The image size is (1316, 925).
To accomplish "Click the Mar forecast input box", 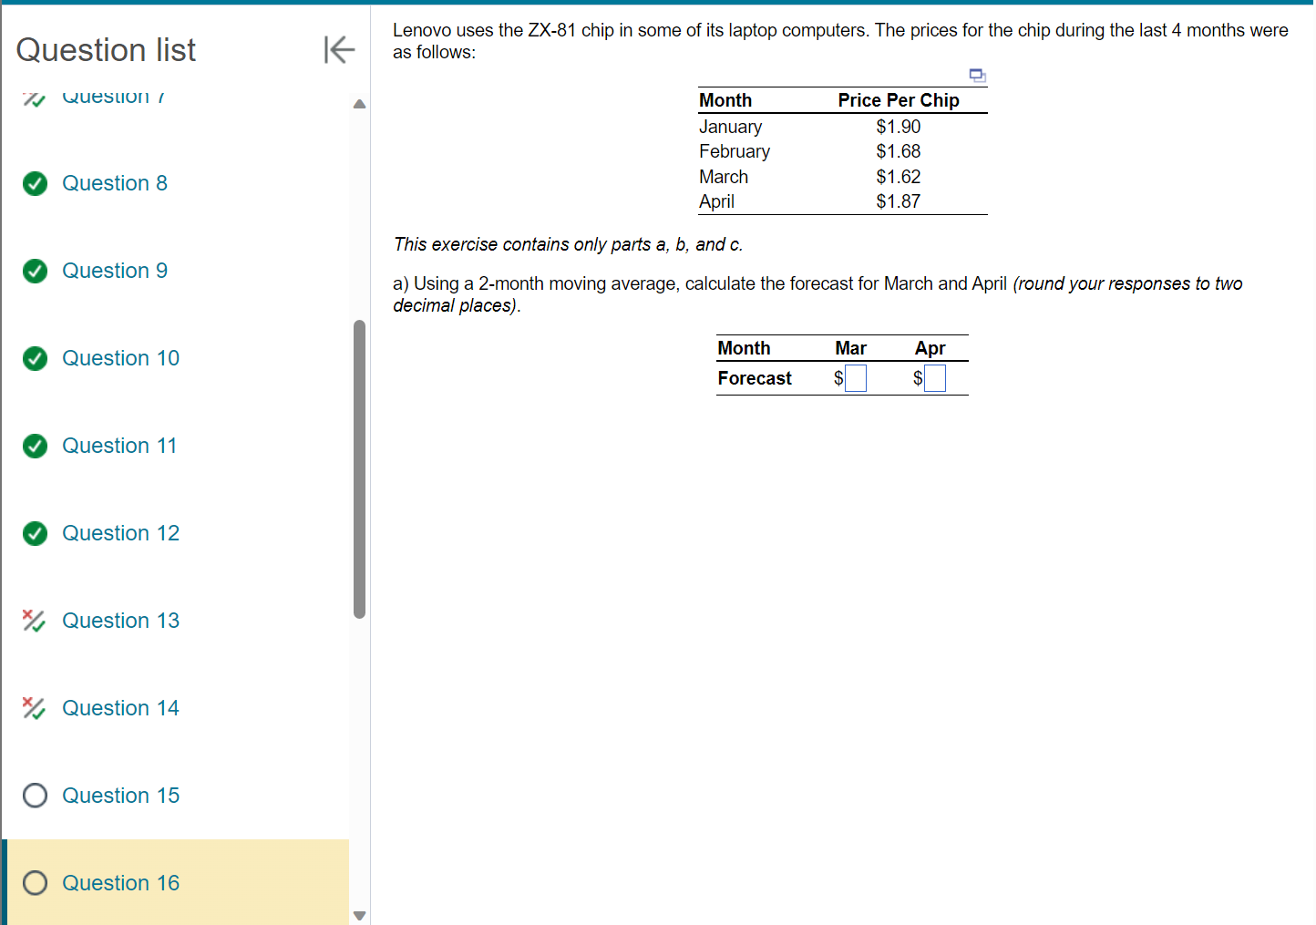I will 856,377.
